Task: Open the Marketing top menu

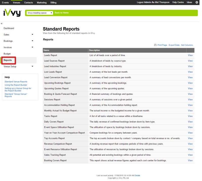Action: 42,3
